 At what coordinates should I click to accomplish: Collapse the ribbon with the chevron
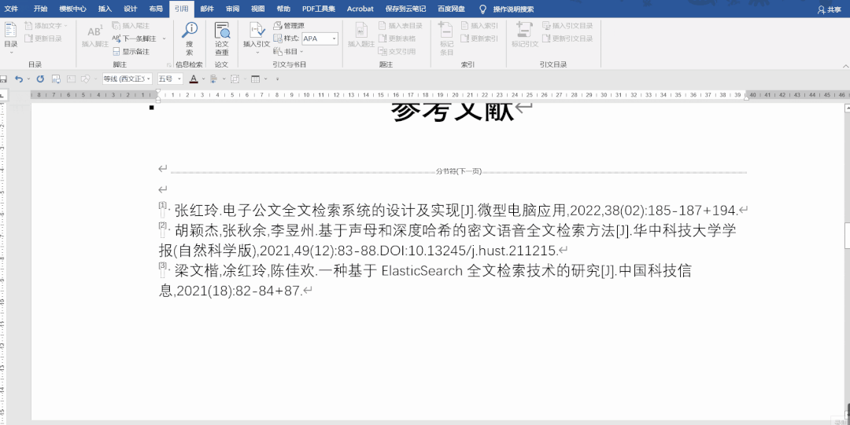click(846, 65)
